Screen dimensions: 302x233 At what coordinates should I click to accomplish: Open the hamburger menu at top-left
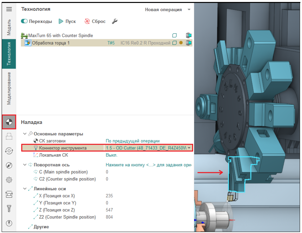coord(9,9)
